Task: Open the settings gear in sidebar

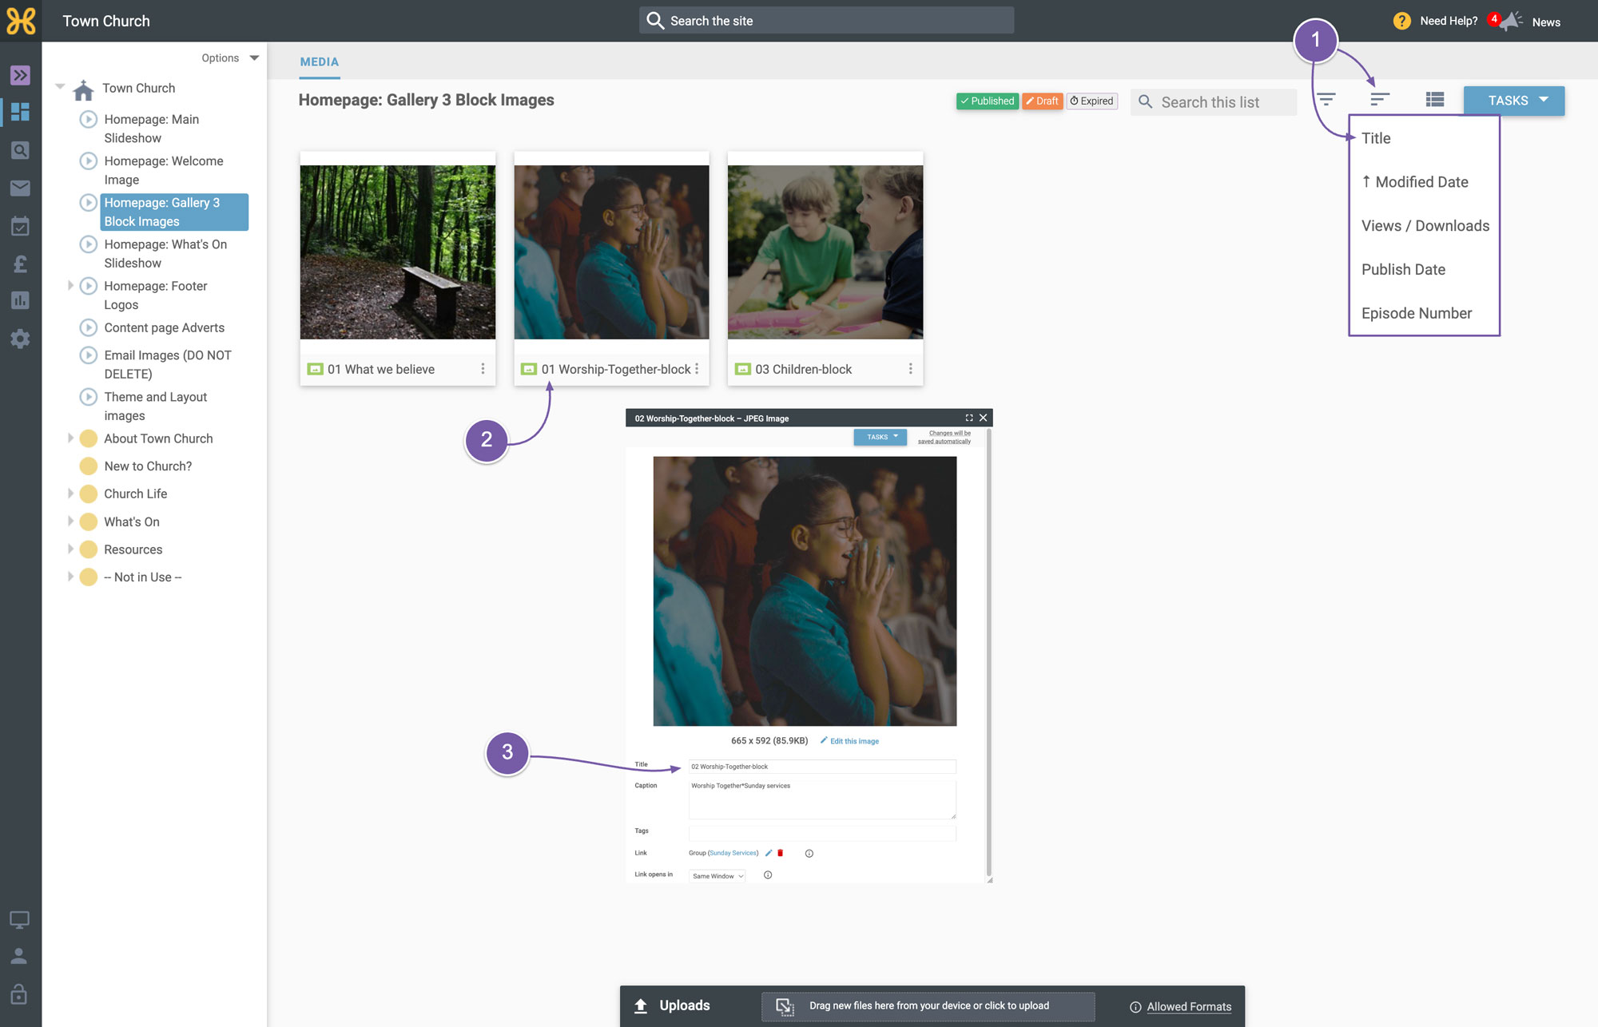Action: click(20, 339)
